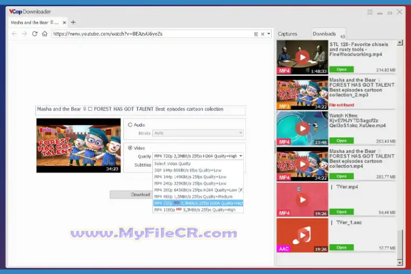
Task: Play the Watch K9mc video
Action: pyautogui.click(x=302, y=128)
